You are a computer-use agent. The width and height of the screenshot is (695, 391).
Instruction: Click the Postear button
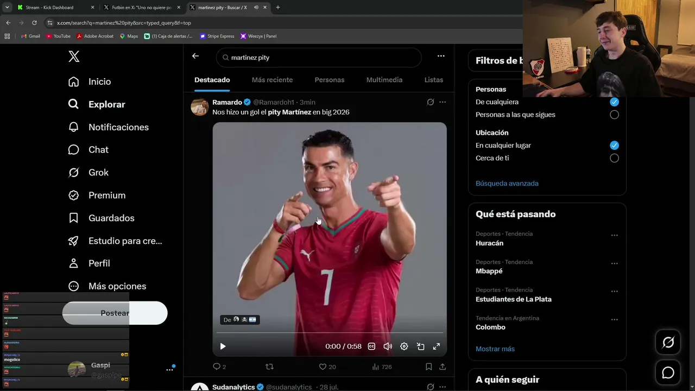[x=115, y=313]
